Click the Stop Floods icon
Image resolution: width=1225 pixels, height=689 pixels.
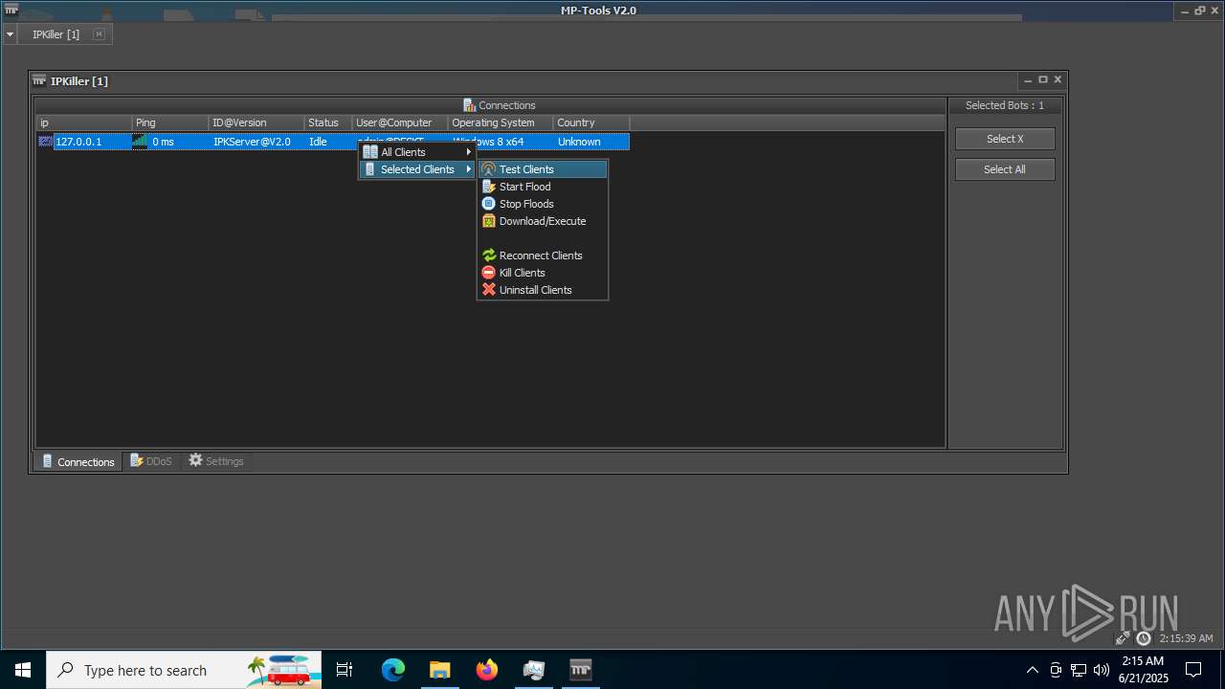489,204
